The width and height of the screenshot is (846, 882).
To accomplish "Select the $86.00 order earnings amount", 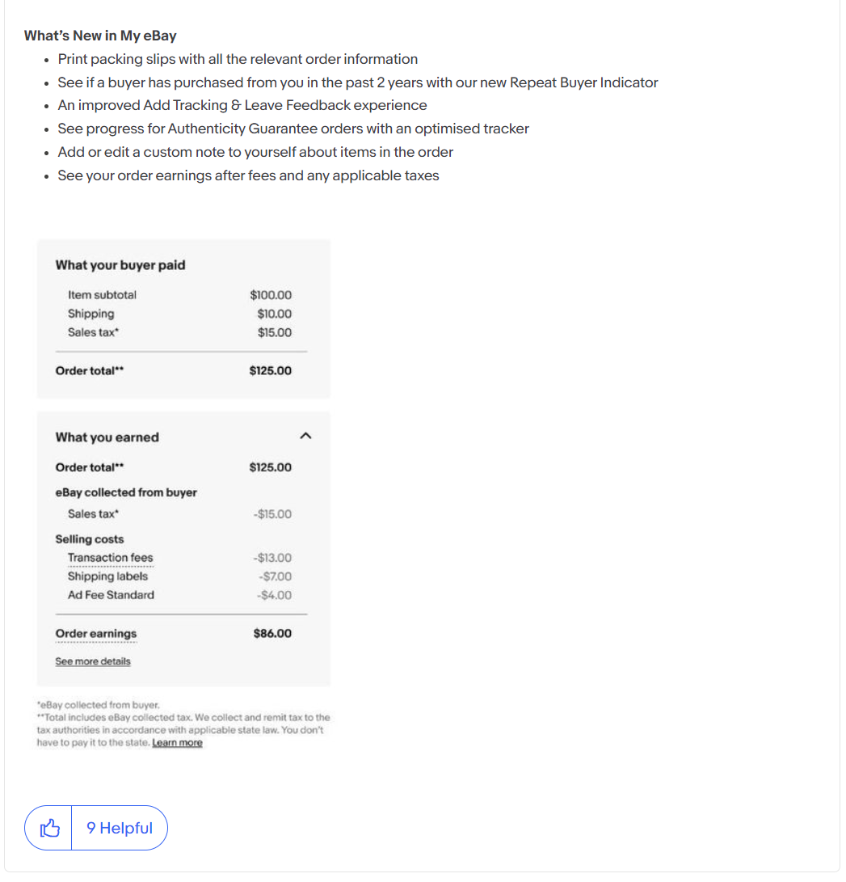I will tap(272, 634).
